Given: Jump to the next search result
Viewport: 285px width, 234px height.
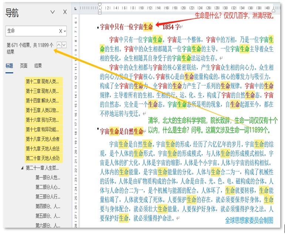Looking at the screenshot, I should click(64, 45).
